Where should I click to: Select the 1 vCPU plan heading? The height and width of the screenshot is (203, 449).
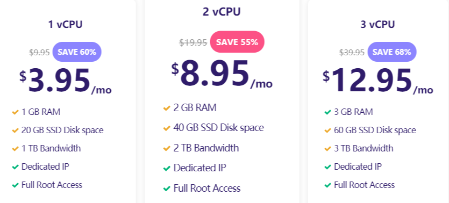click(65, 25)
